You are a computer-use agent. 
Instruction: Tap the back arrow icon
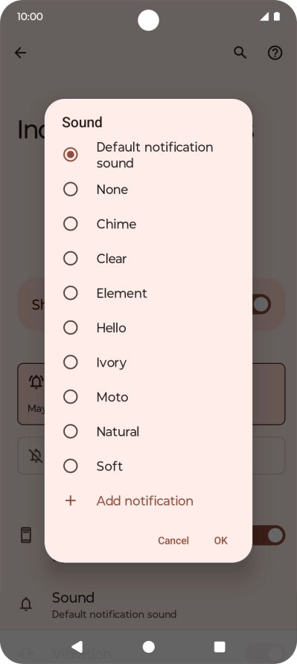click(20, 53)
